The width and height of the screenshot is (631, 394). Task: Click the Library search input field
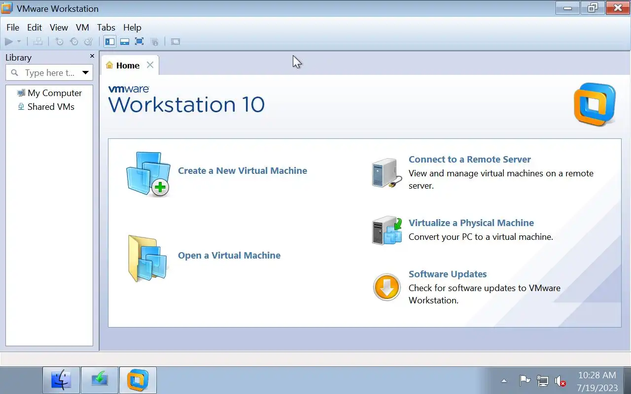49,73
